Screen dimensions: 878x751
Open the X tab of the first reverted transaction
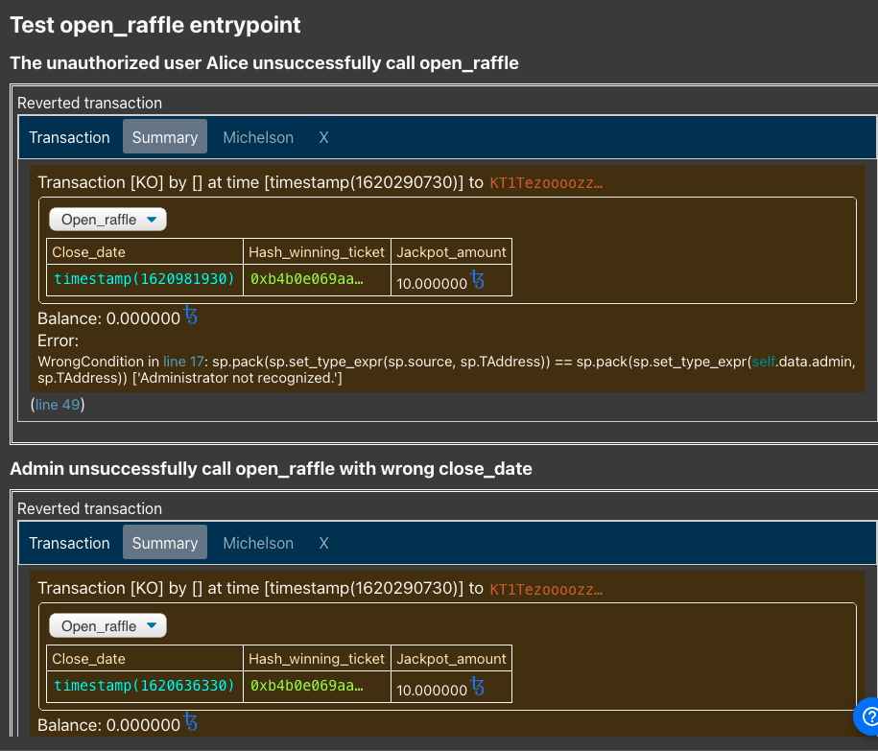point(323,137)
